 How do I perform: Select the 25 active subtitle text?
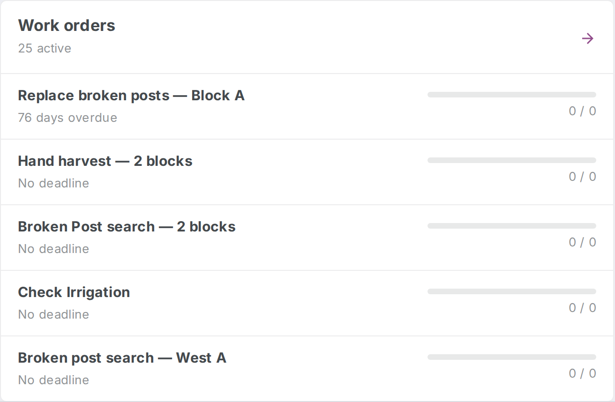tap(45, 48)
